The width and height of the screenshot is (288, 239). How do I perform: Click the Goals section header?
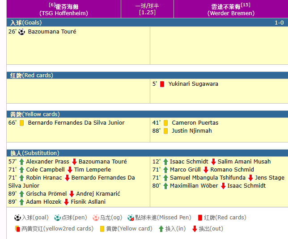pyautogui.click(x=147, y=23)
